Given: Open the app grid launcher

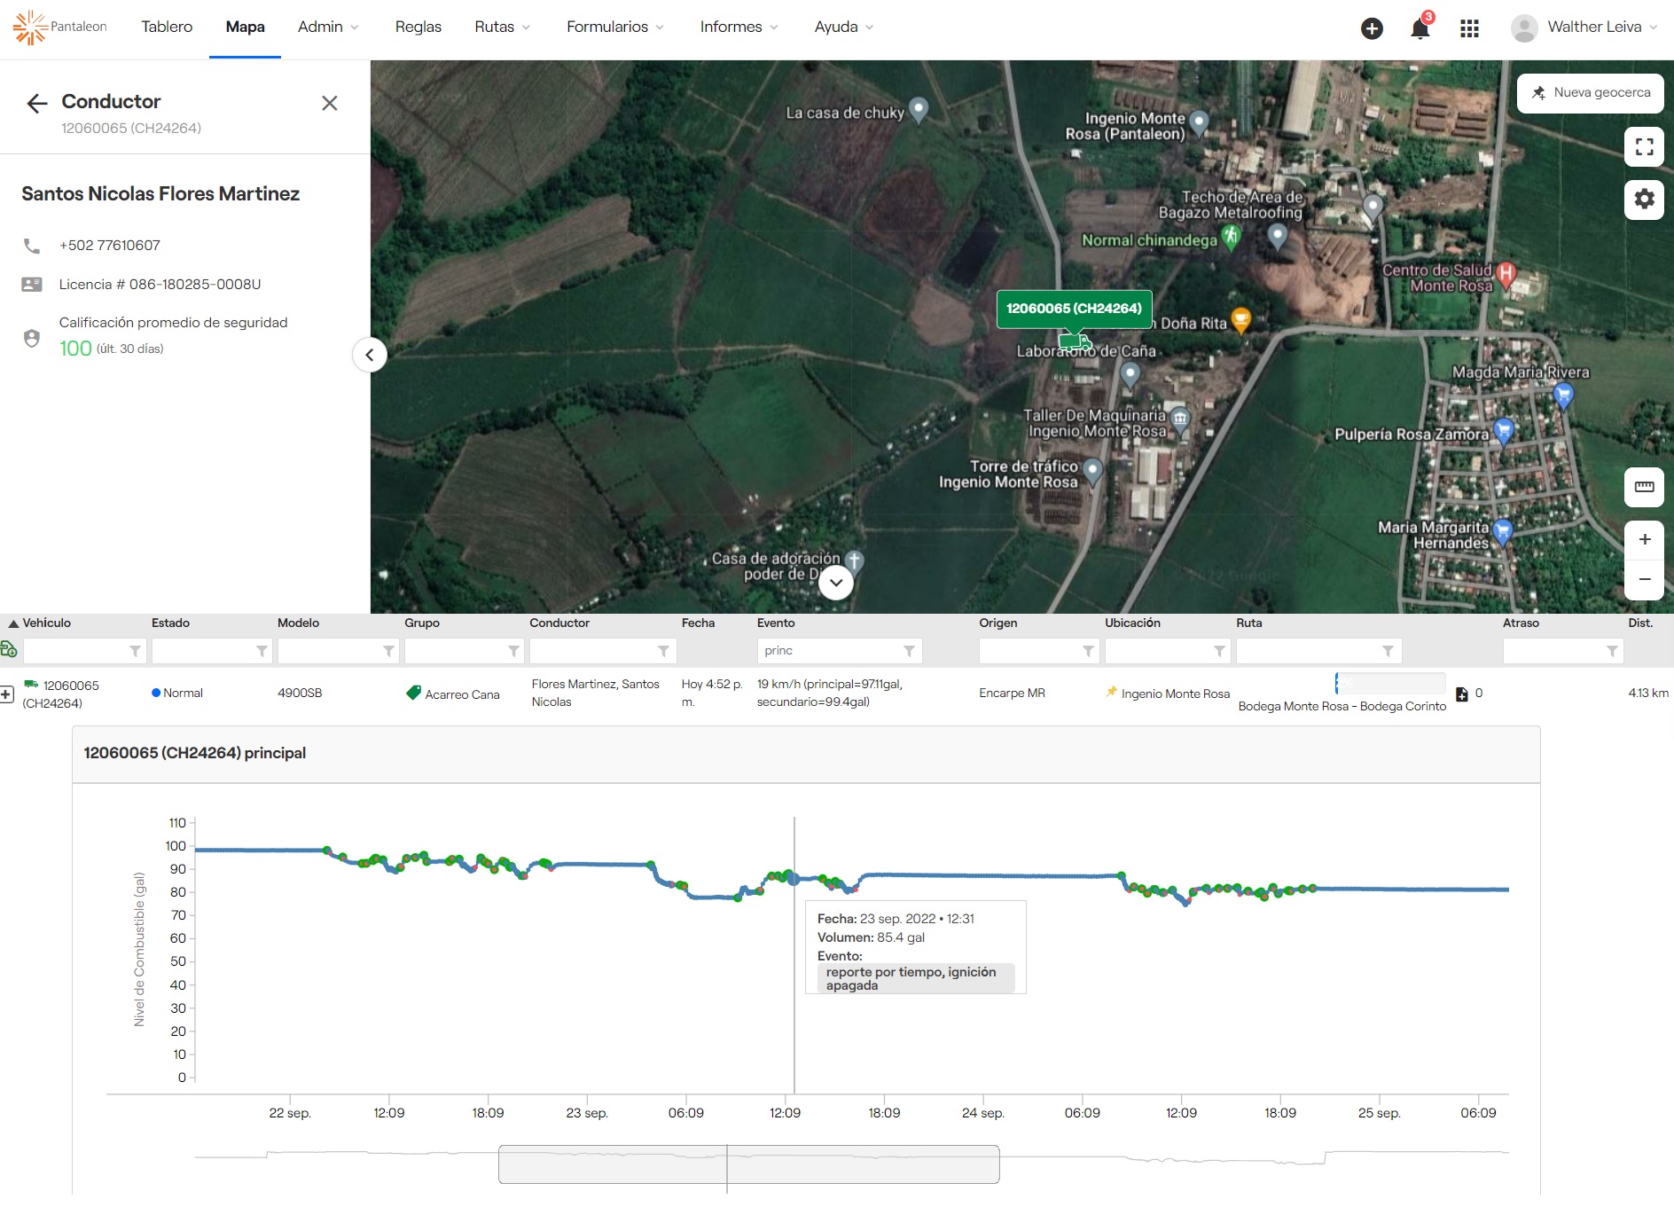Looking at the screenshot, I should (x=1469, y=28).
